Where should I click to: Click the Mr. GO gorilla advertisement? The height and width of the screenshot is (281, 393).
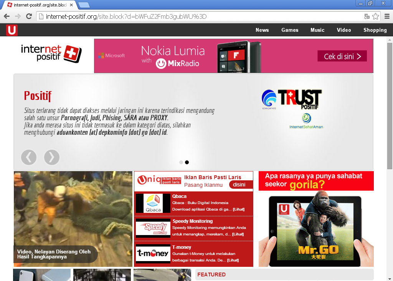pos(316,219)
